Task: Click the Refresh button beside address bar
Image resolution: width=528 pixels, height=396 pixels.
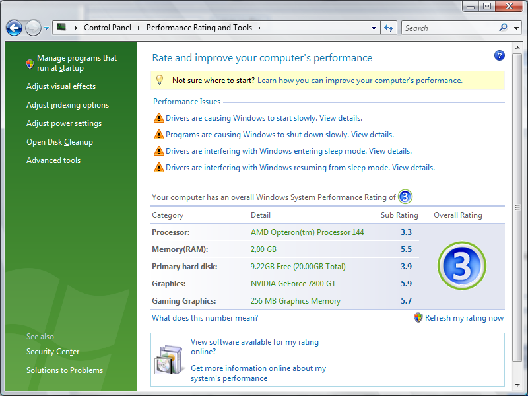Action: click(389, 28)
